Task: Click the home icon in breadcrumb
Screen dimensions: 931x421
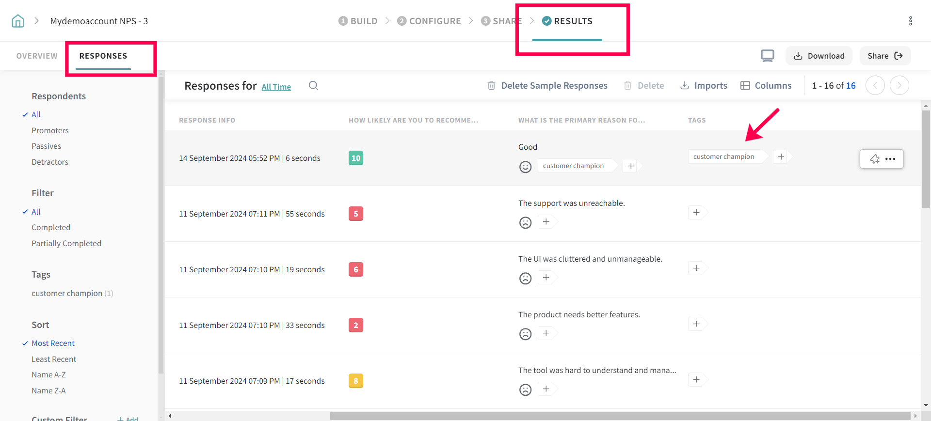Action: click(18, 21)
